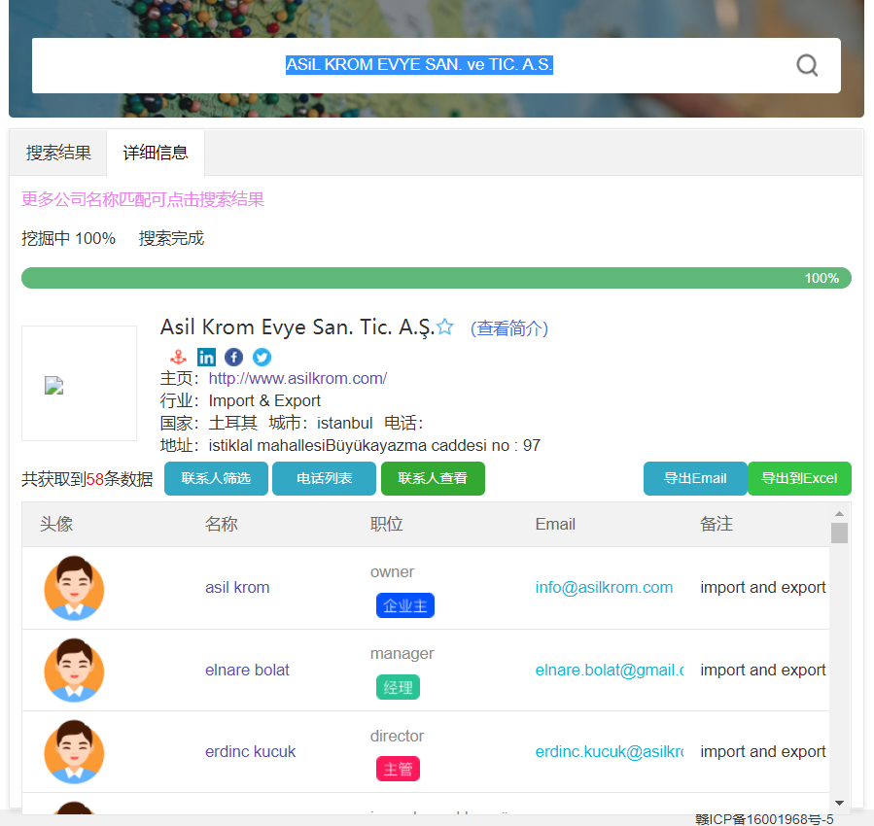Click the star favorite icon beside company name
Screen dimensions: 874x826
tap(445, 327)
